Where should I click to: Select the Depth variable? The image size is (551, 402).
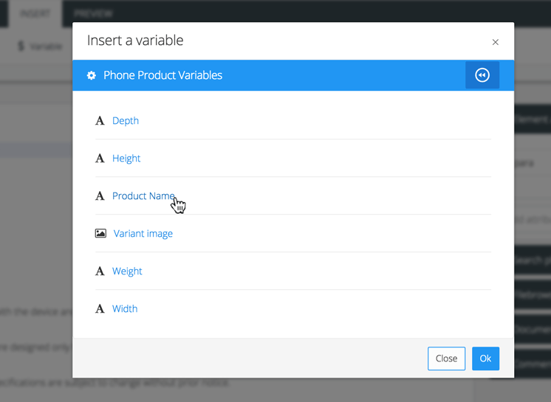[x=126, y=121]
